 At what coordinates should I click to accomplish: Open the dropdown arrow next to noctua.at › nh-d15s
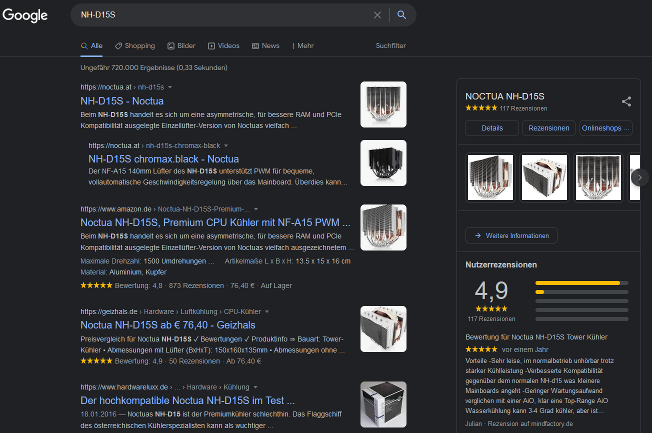[170, 87]
